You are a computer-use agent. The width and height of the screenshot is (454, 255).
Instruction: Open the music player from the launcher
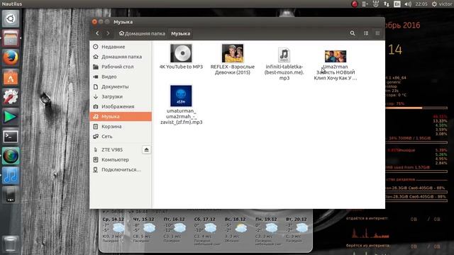coord(11,176)
